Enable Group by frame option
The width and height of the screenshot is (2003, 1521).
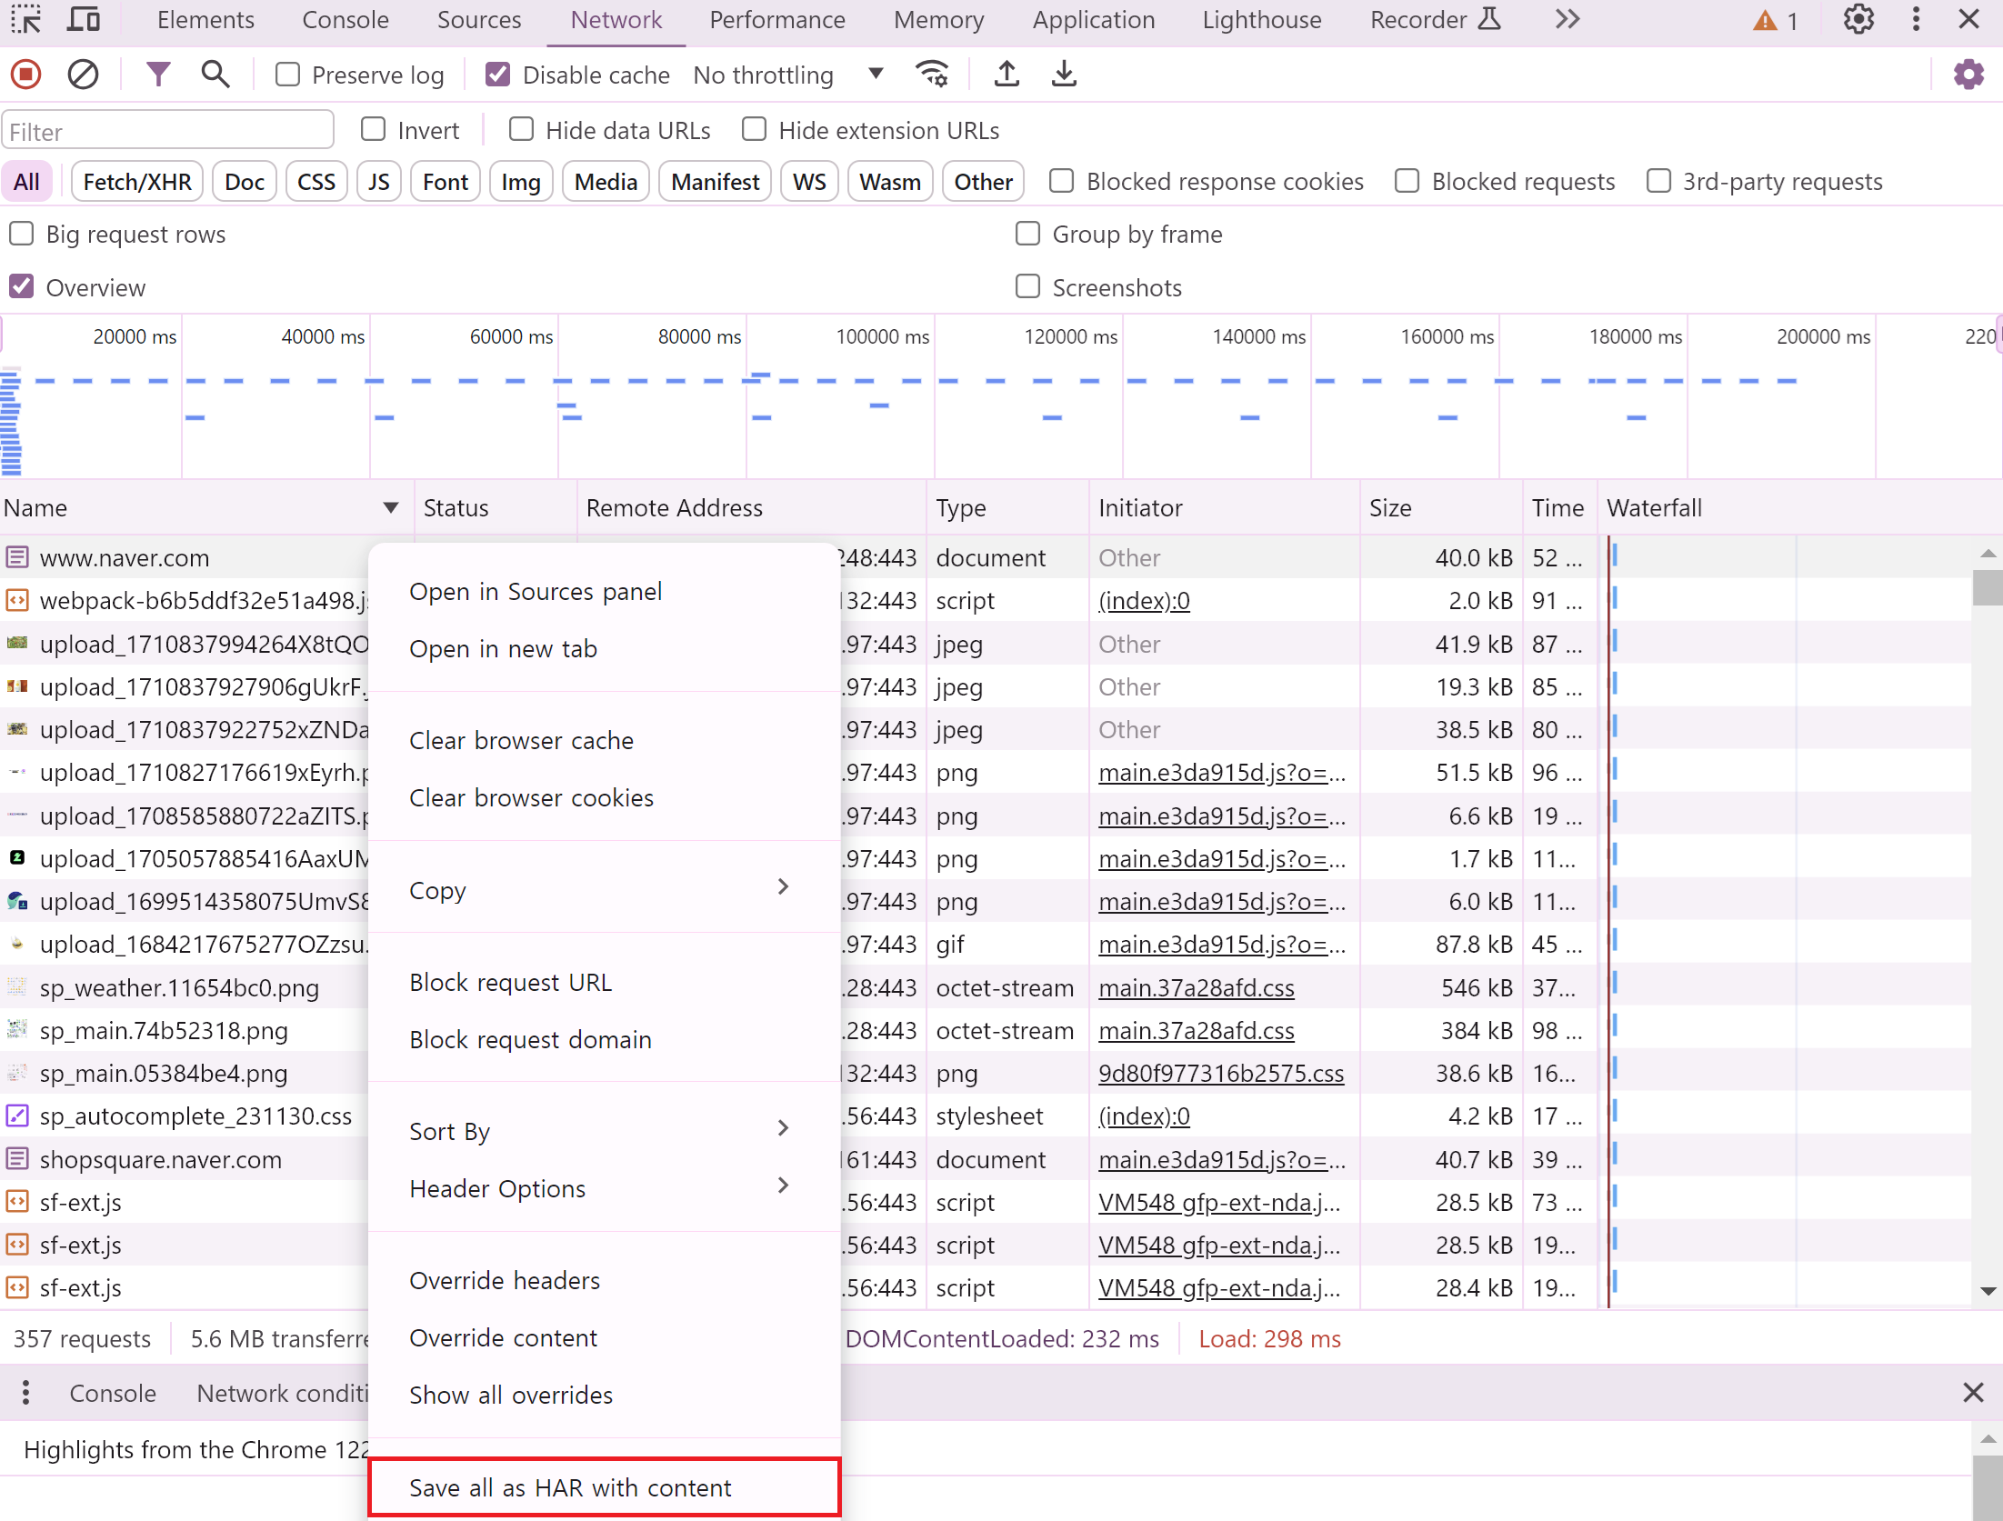[1027, 234]
